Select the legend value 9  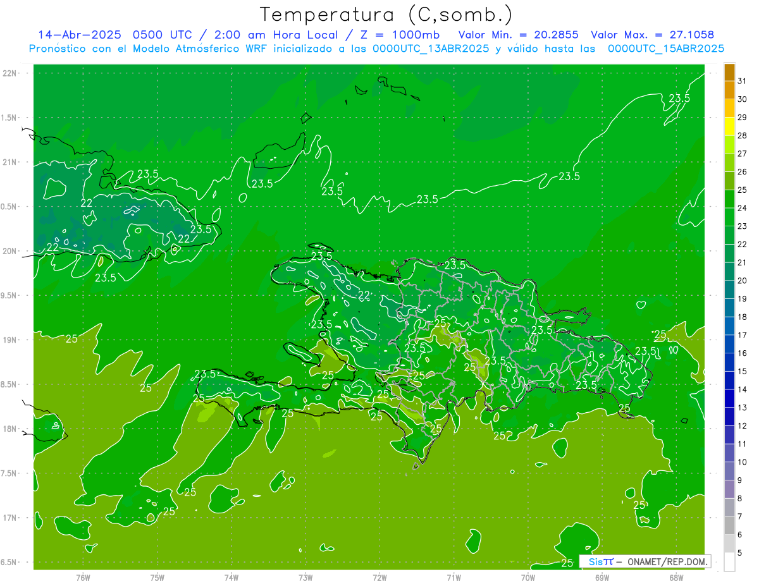coord(740,480)
